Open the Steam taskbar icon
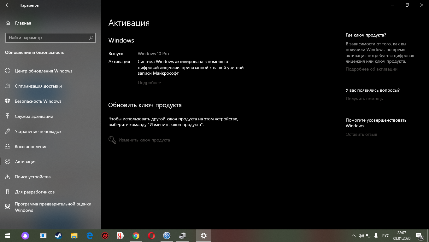The image size is (429, 242). point(59,236)
